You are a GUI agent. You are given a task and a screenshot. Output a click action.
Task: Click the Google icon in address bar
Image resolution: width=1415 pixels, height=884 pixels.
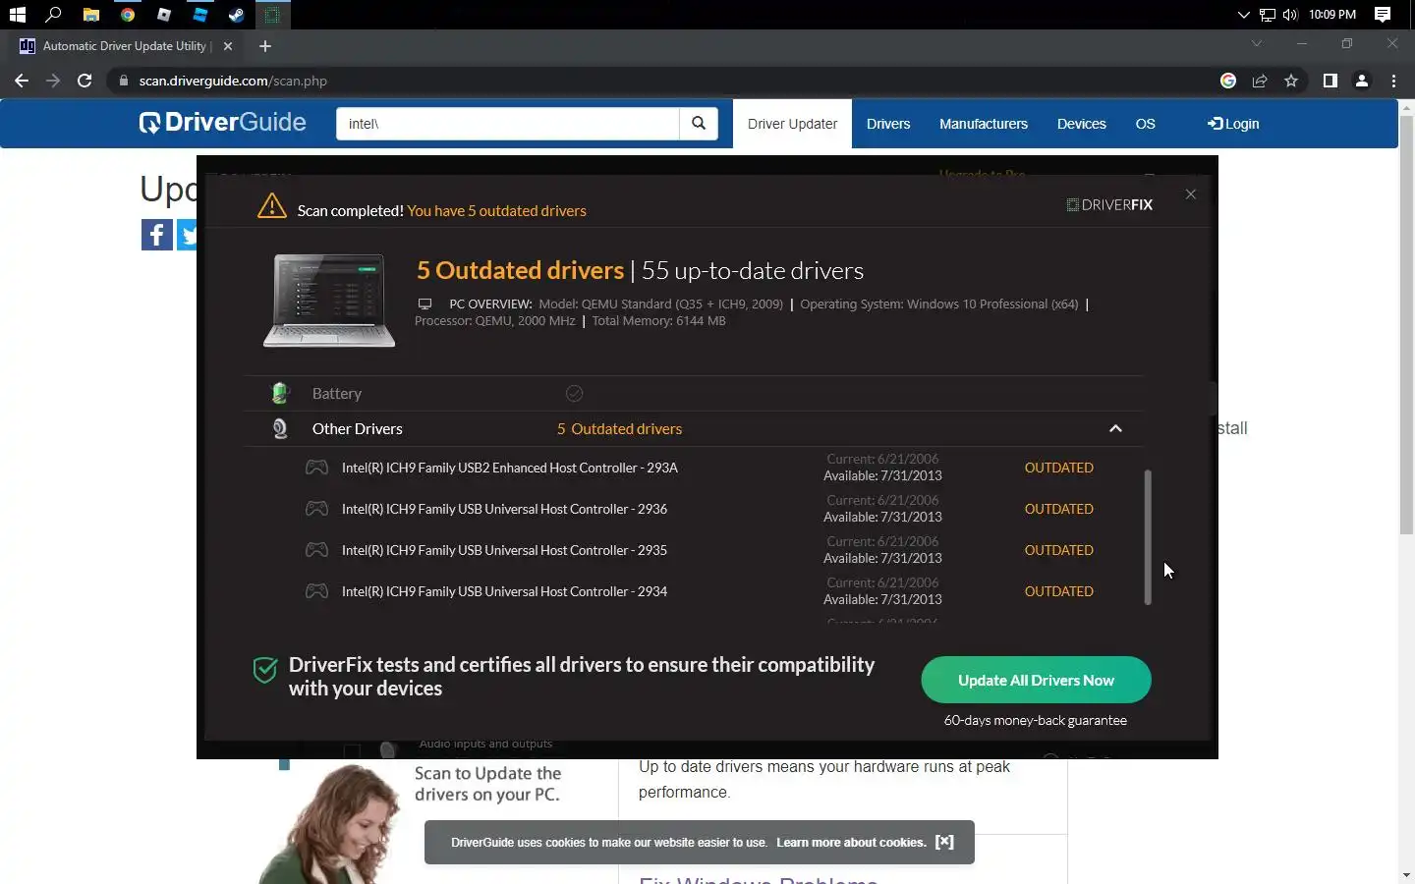coord(1228,81)
